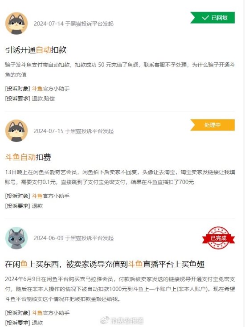Screen dimensions: 245x327
Task: Click the first complaint's description about 50 元
Action: tap(120, 70)
